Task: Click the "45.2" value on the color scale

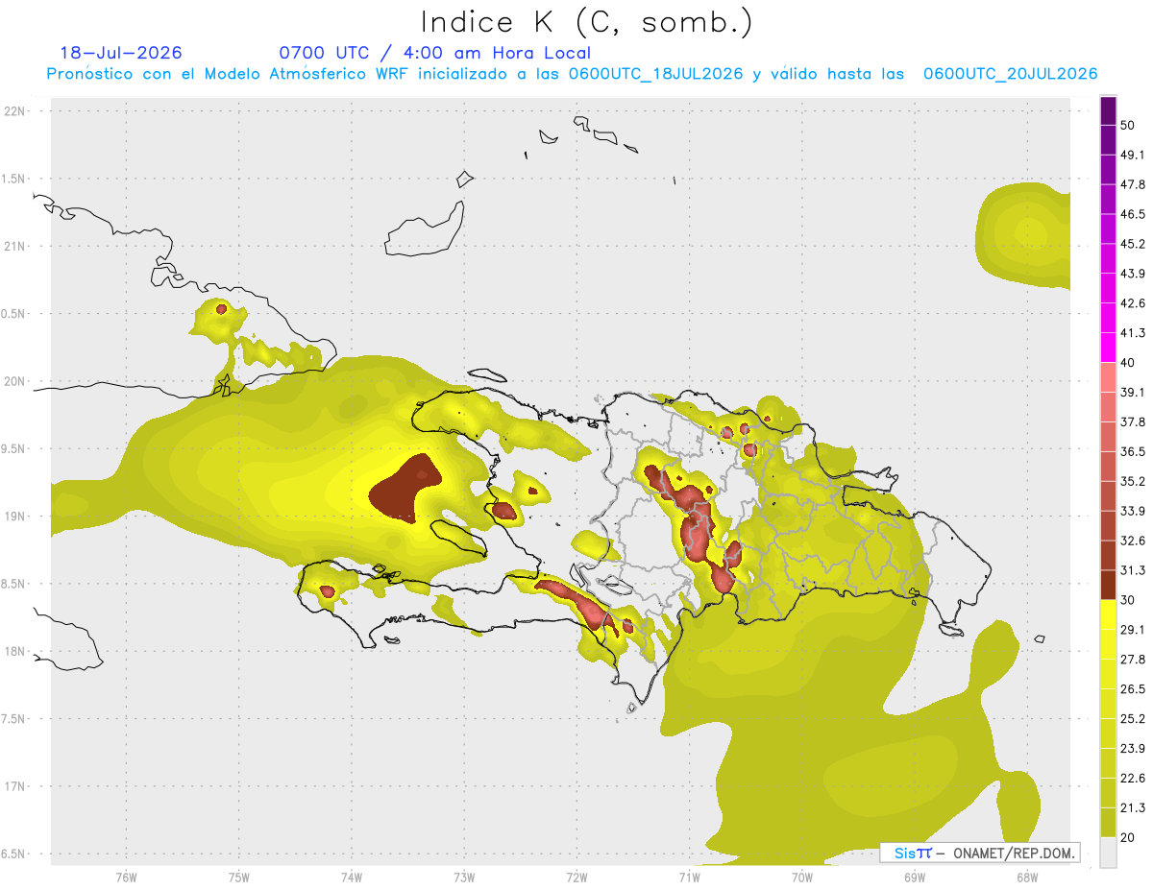Action: [1132, 244]
